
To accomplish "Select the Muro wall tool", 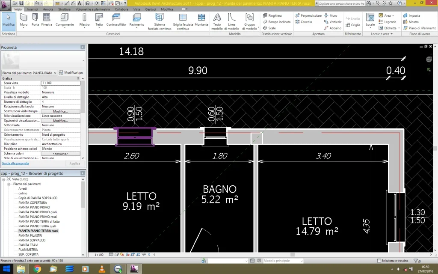I will (24, 20).
